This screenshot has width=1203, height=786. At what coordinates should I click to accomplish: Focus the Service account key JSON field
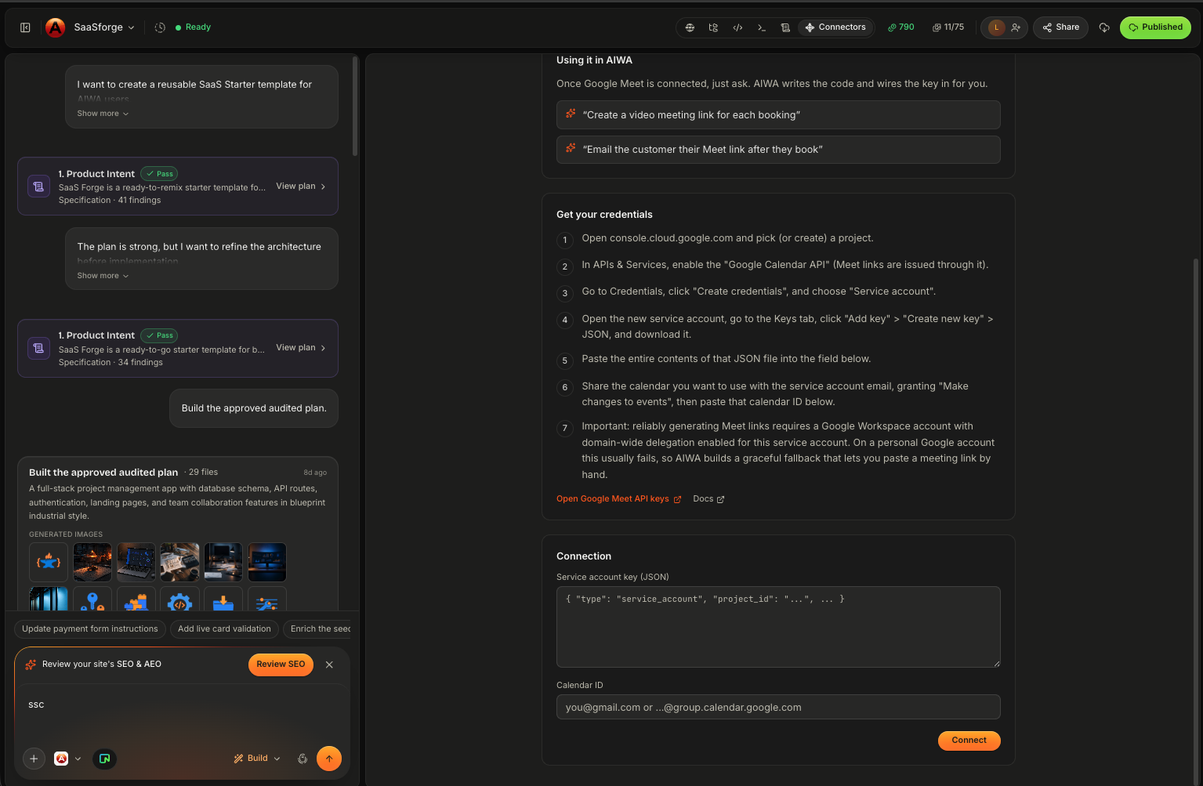pos(778,627)
